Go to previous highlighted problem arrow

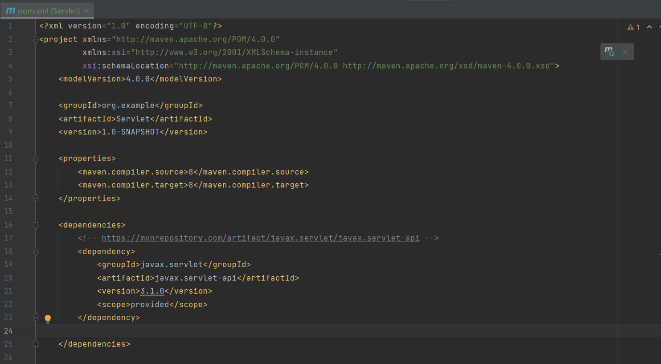649,27
